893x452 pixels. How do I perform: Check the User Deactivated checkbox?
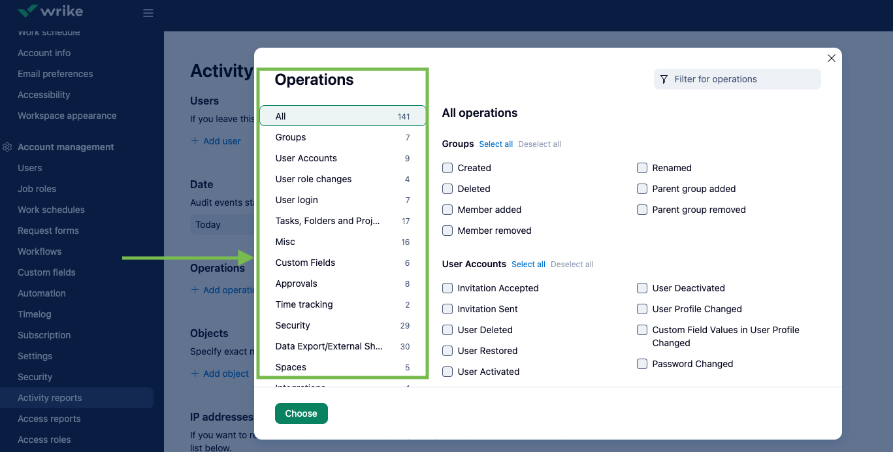pos(642,288)
